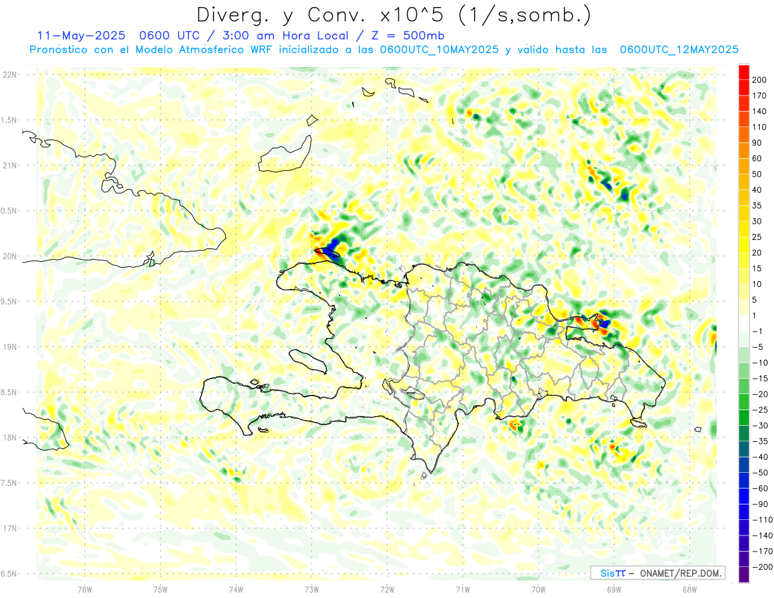The width and height of the screenshot is (774, 598).
Task: Click the '110' value on the color scale
Action: click(x=759, y=127)
